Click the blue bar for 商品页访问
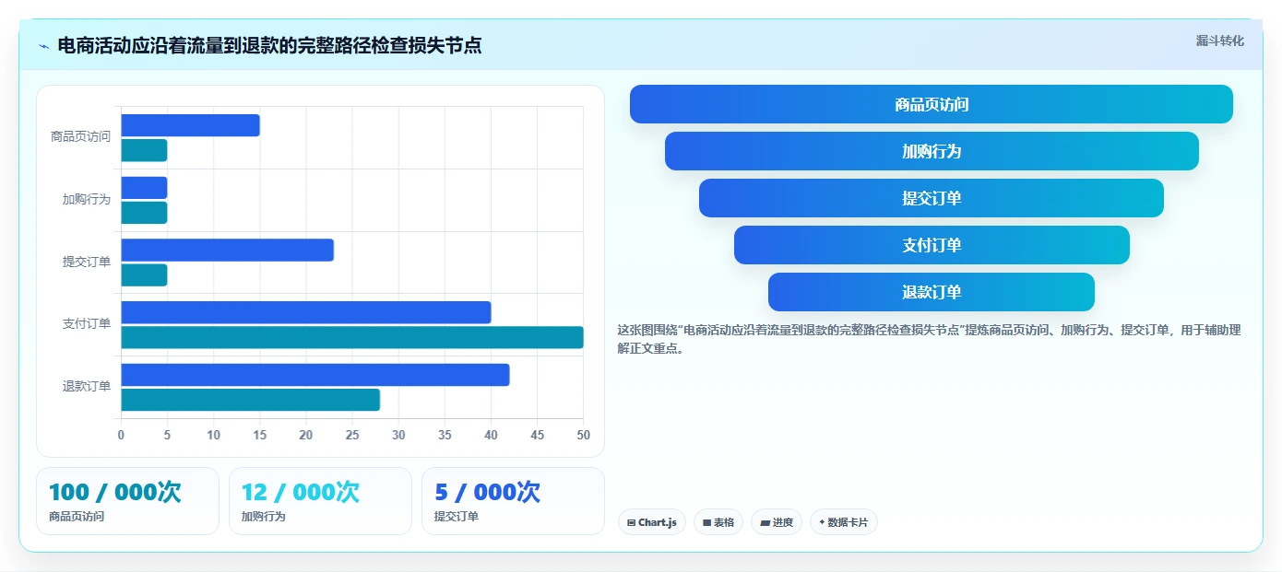Viewport: 1282px width, 572px height. click(190, 125)
